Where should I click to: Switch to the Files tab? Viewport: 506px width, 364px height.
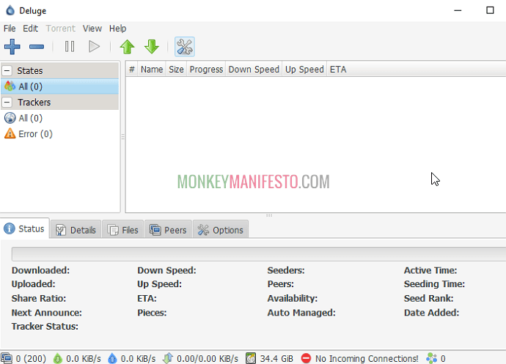(x=122, y=230)
